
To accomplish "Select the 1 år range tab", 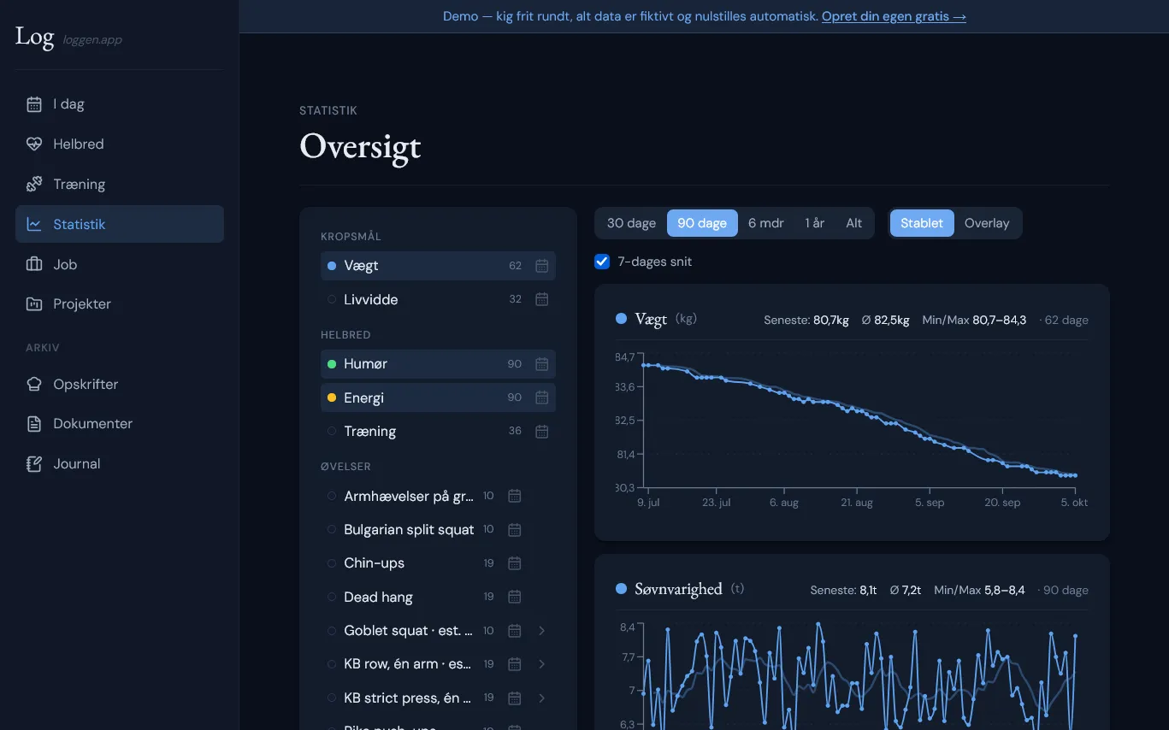I will click(x=814, y=223).
